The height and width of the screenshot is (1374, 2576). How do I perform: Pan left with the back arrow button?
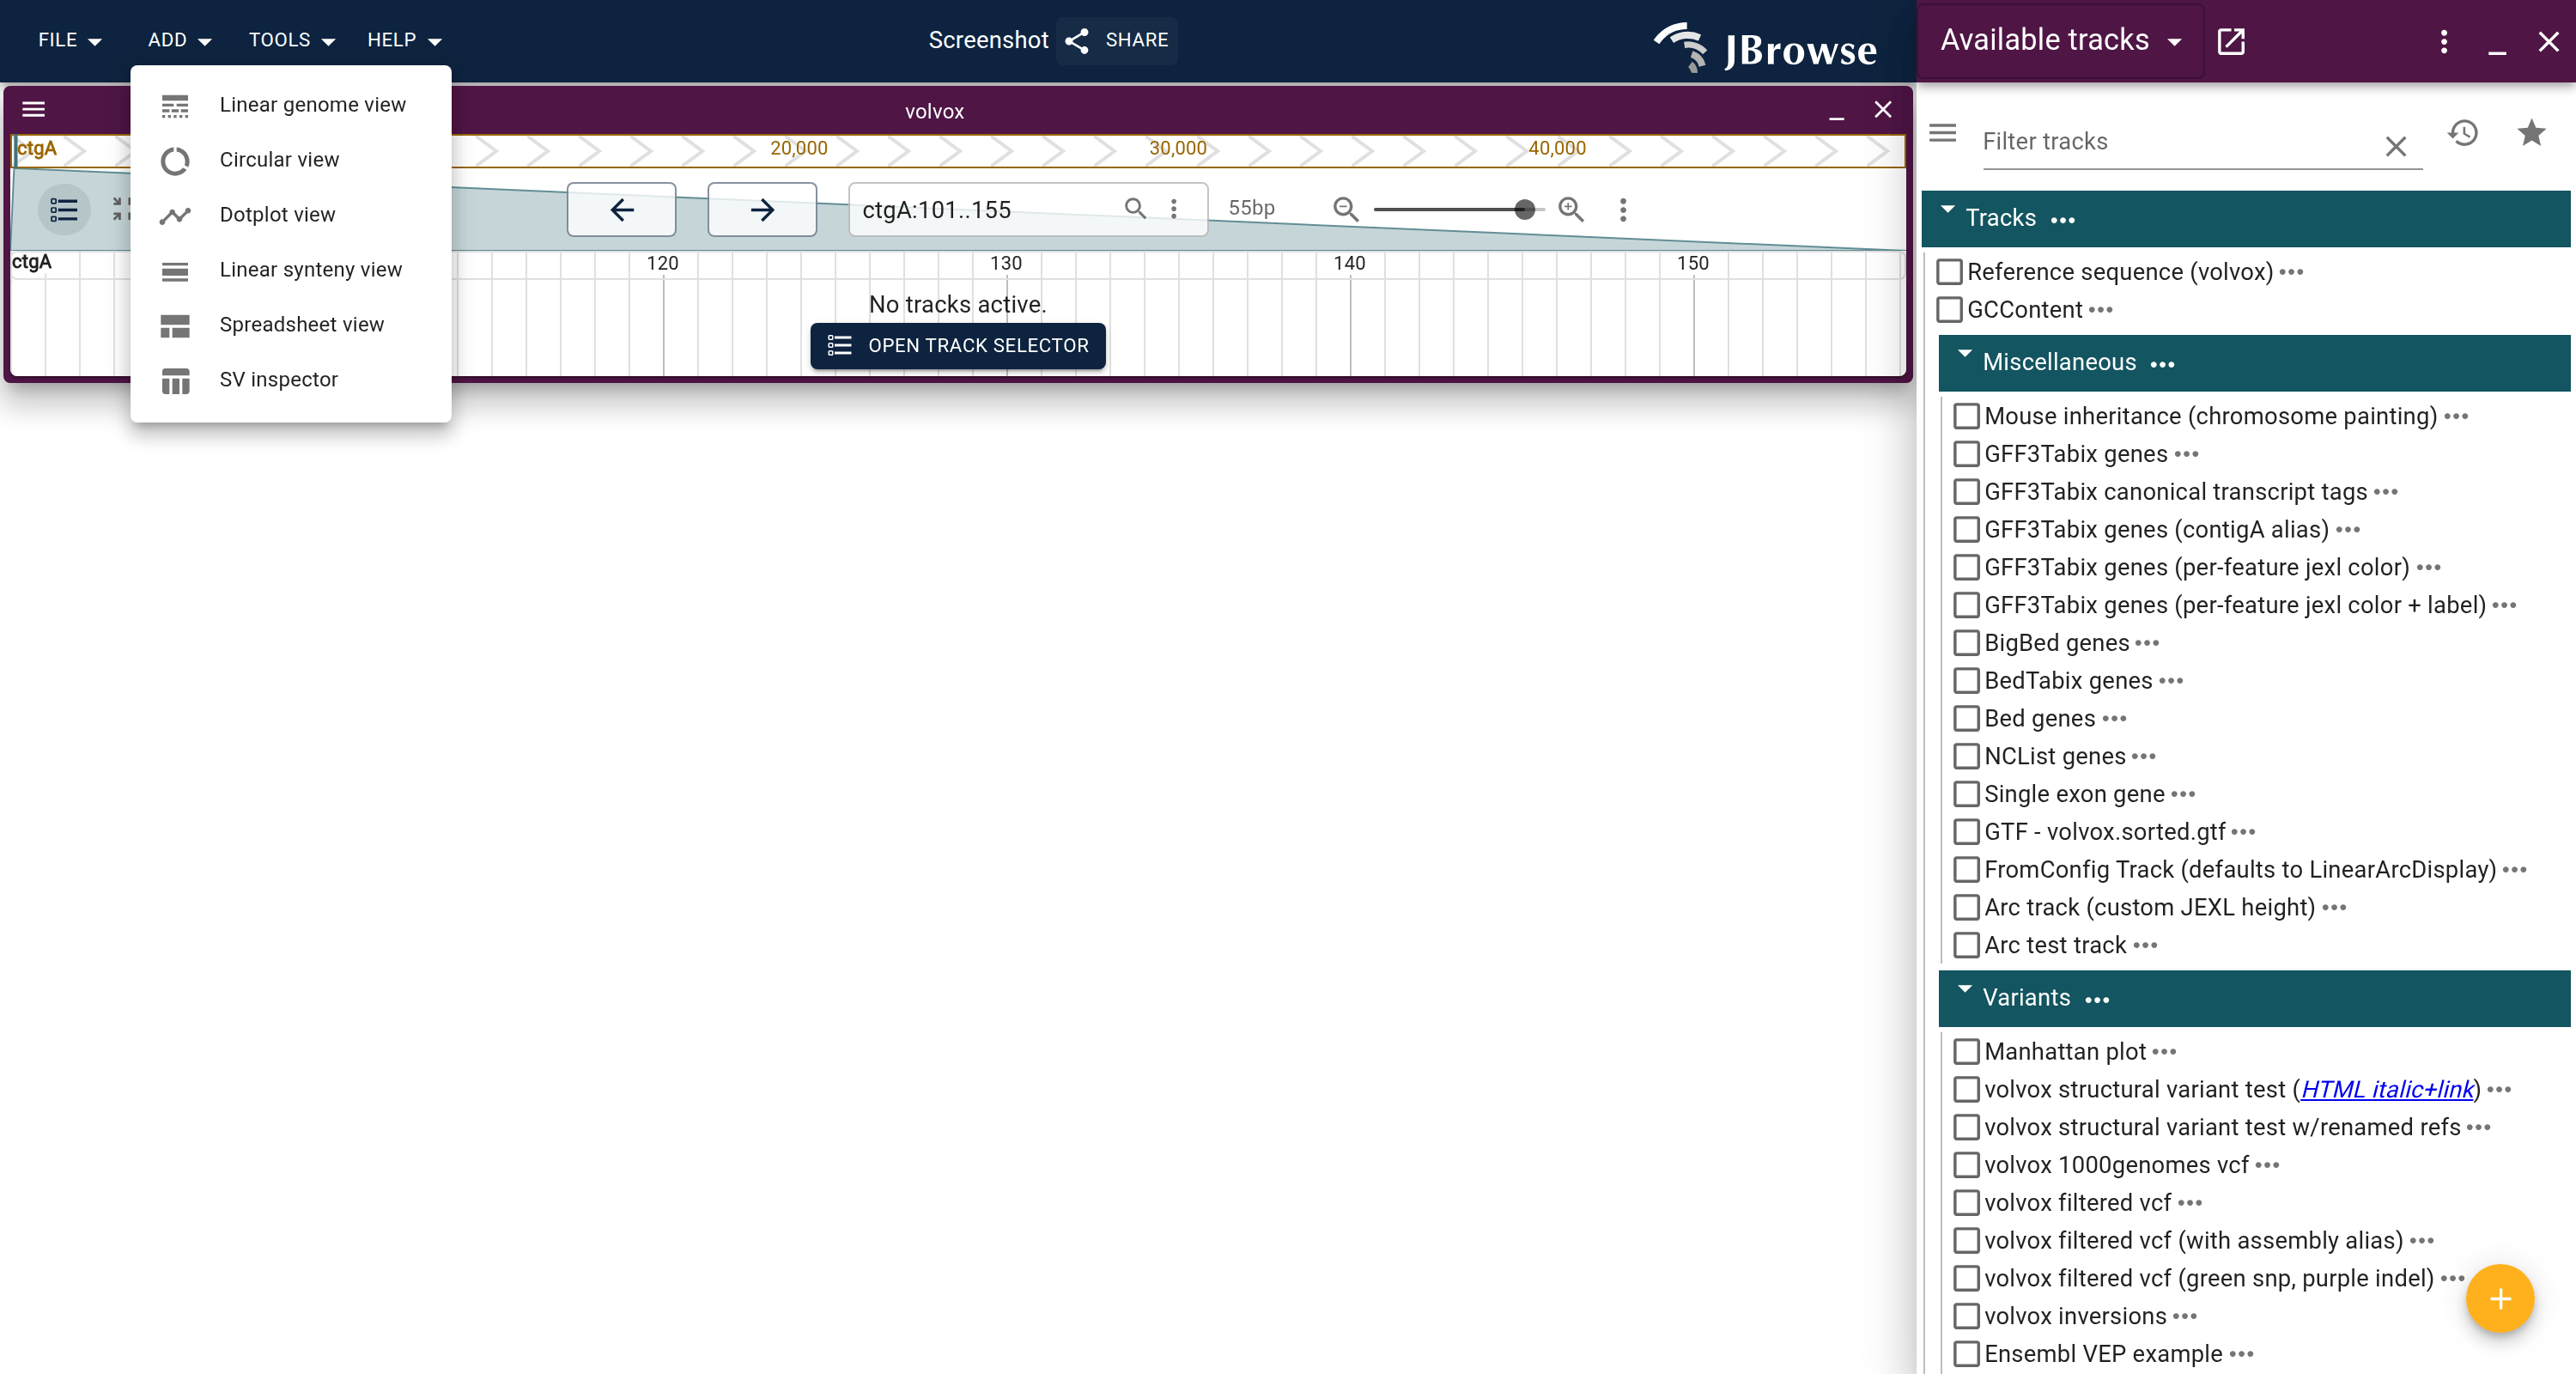[621, 210]
